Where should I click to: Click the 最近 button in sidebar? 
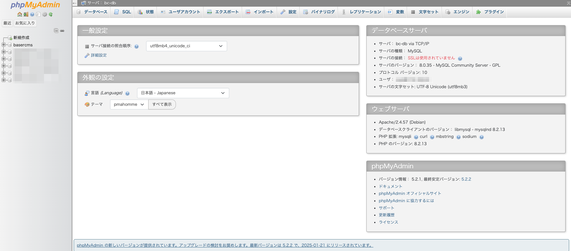pos(7,23)
